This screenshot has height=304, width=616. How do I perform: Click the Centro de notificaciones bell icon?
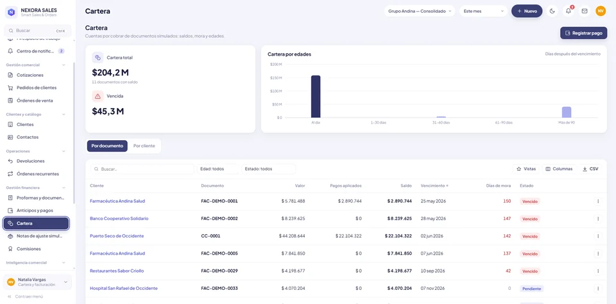click(x=11, y=51)
